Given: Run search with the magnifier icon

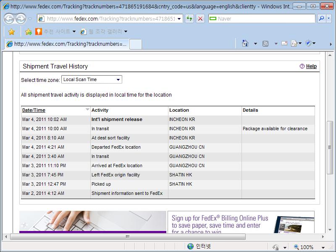Looking at the screenshot, I should coord(321,18).
